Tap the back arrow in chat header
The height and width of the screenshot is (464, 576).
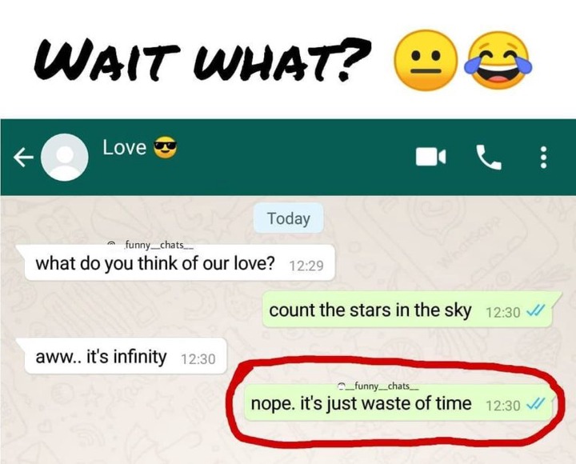click(x=23, y=158)
